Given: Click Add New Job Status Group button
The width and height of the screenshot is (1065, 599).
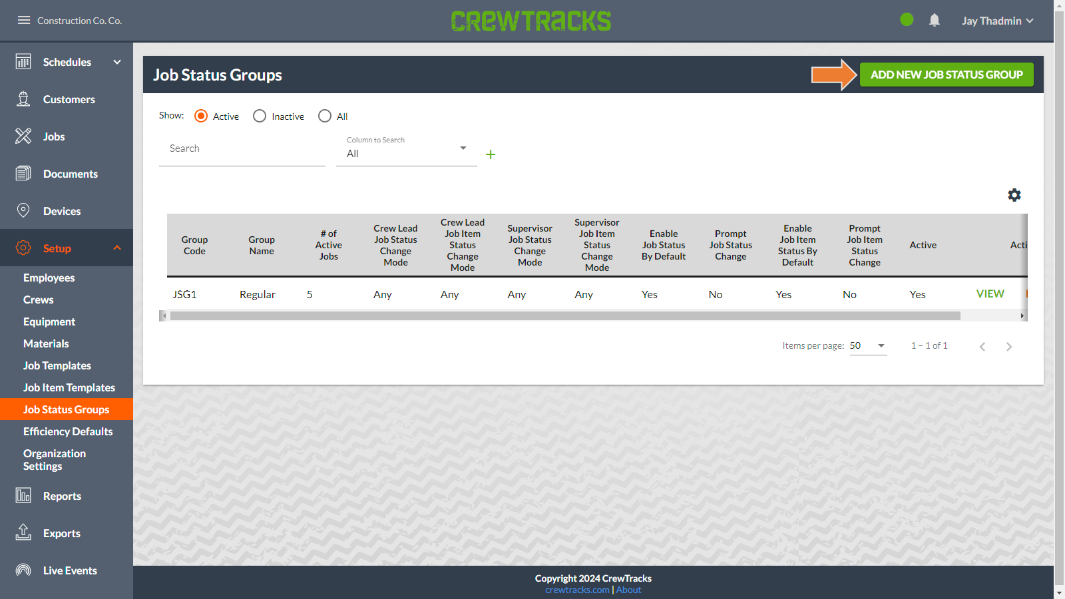Looking at the screenshot, I should point(947,75).
